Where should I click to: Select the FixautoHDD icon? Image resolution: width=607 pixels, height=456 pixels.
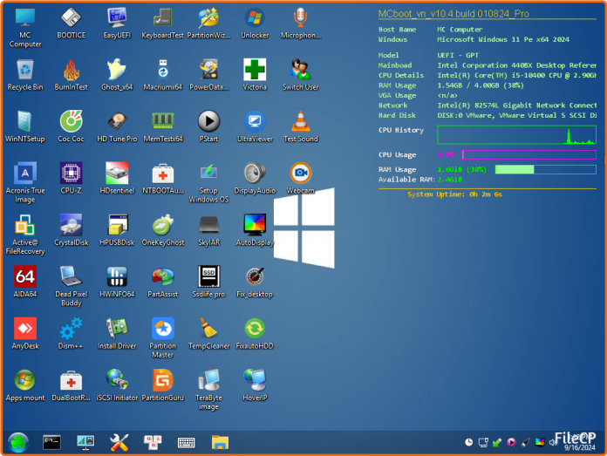click(255, 334)
